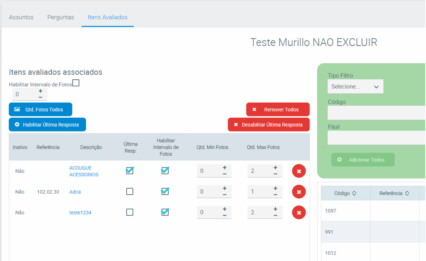Open the Adria item link
This screenshot has width=426, height=261.
[x=75, y=192]
